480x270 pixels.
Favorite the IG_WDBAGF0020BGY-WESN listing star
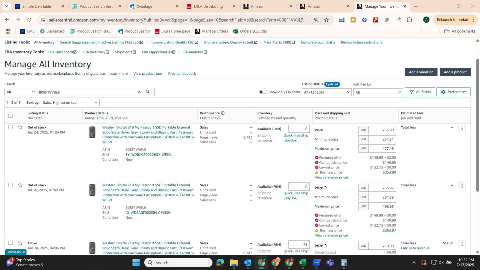[x=20, y=185]
